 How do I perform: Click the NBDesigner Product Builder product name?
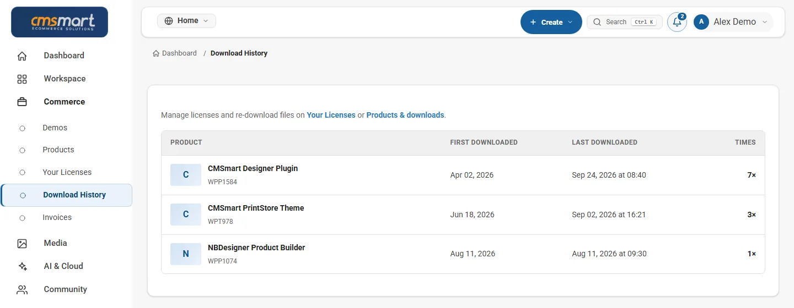[x=256, y=248]
